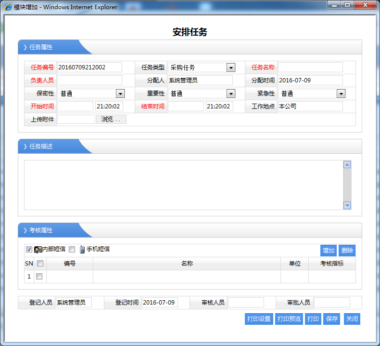Click the internal message (内部短信) icon

tap(38, 250)
